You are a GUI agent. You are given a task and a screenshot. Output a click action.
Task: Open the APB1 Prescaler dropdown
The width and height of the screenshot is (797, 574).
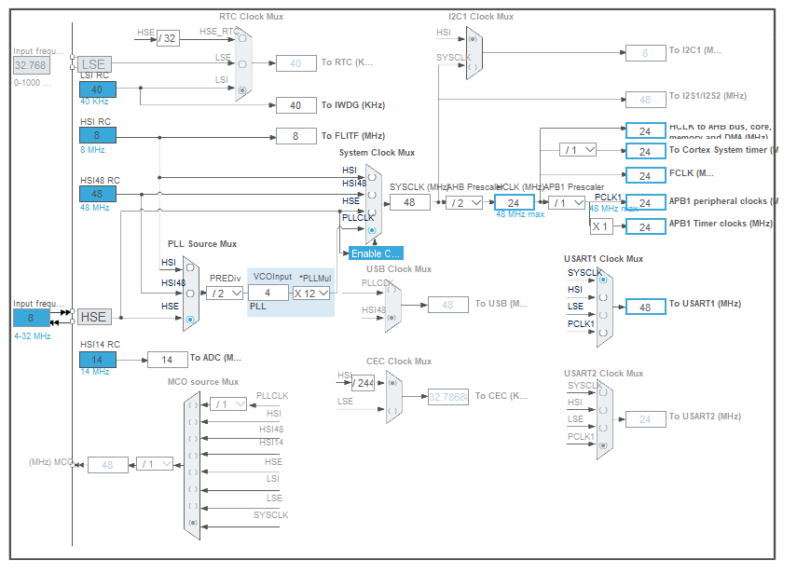tap(567, 201)
